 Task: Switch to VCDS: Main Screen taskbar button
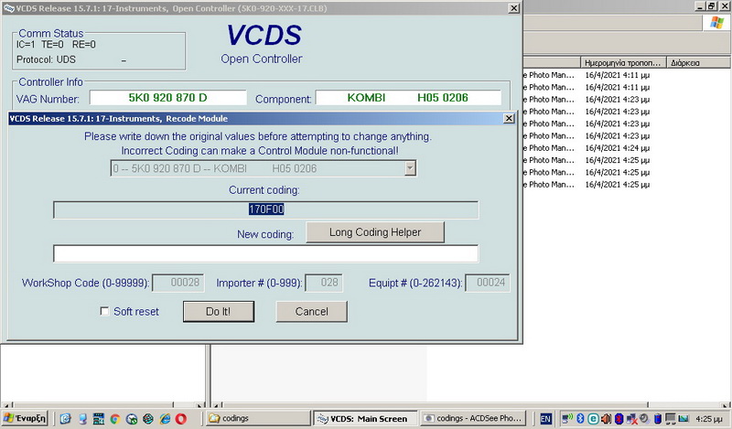365,418
